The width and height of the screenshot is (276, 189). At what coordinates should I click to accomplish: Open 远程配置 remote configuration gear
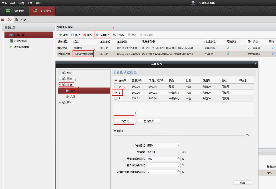pos(97,35)
